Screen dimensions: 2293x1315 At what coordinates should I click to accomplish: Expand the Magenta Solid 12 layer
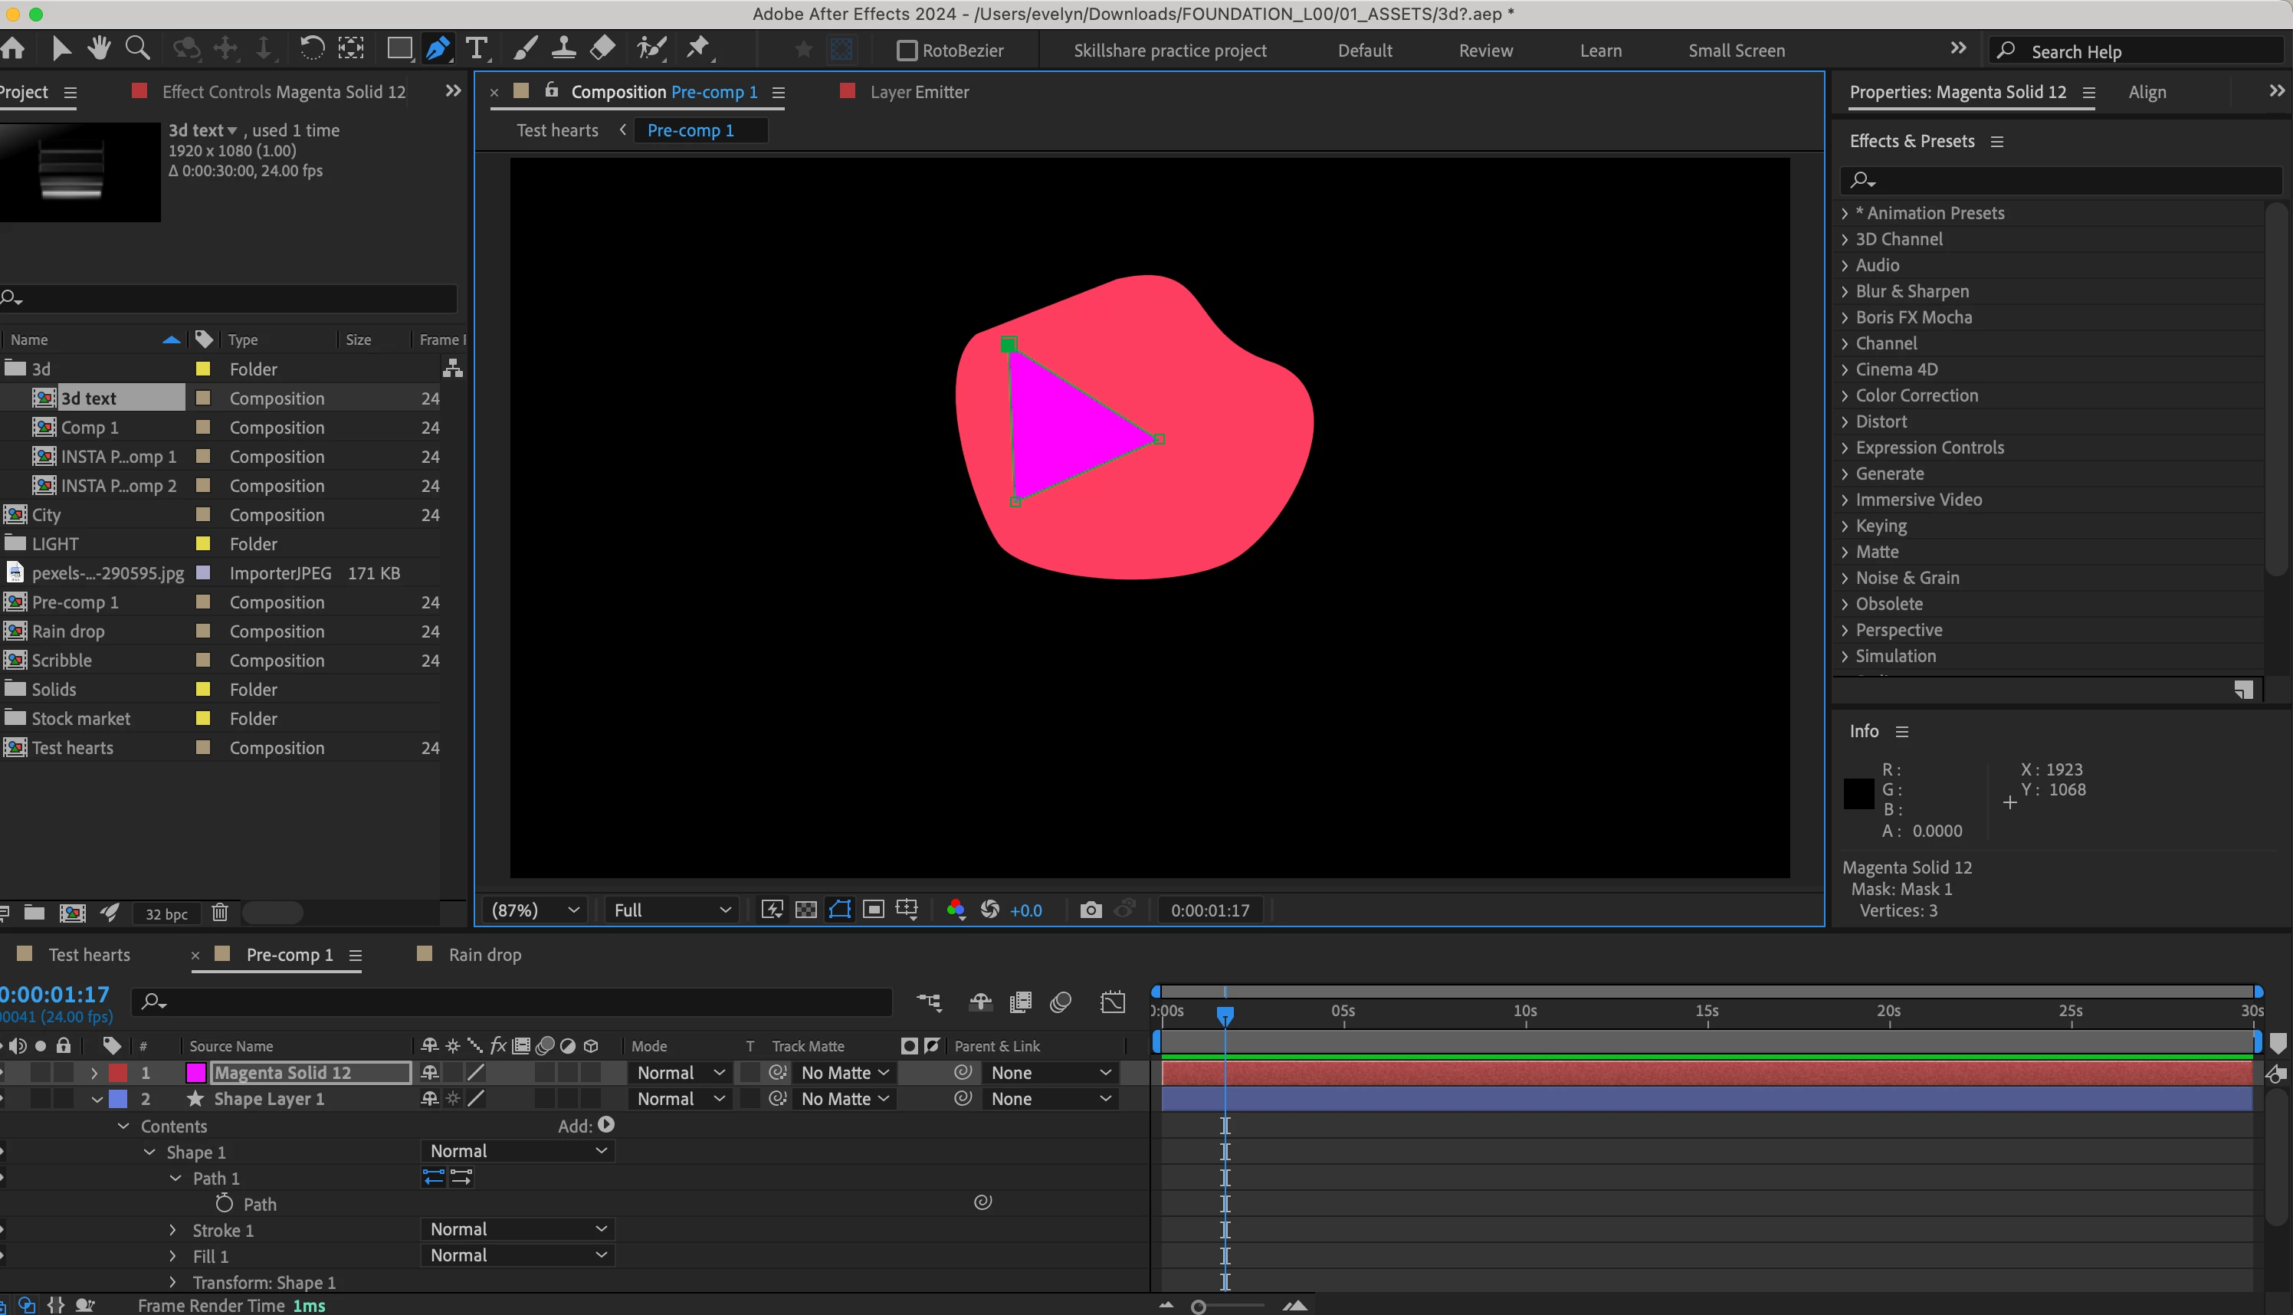[x=94, y=1072]
